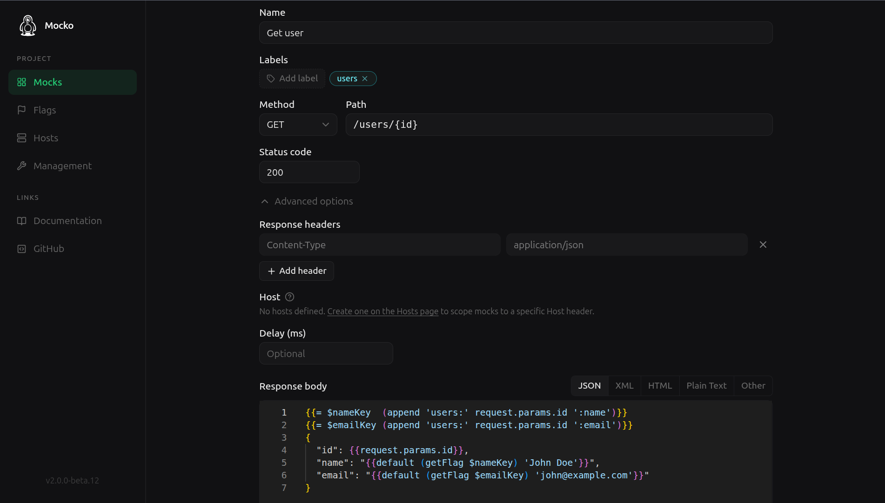Image resolution: width=885 pixels, height=503 pixels.
Task: Click the Mocko penguin logo icon
Action: tap(28, 26)
